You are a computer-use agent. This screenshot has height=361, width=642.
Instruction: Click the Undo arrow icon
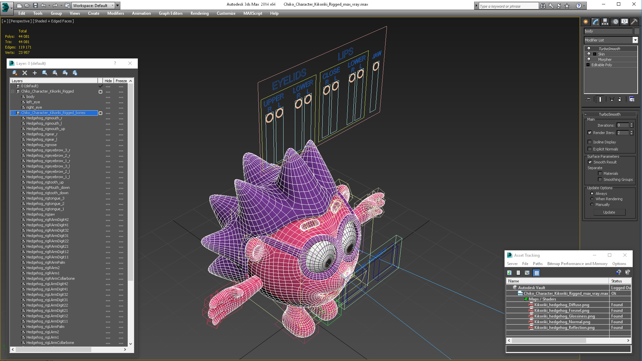click(43, 5)
